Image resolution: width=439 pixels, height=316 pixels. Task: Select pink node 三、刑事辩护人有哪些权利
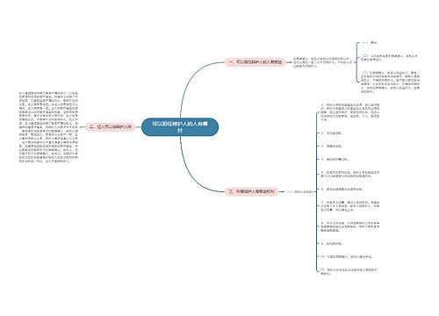coord(251,191)
